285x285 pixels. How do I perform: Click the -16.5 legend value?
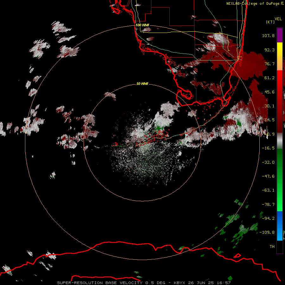tap(268, 148)
